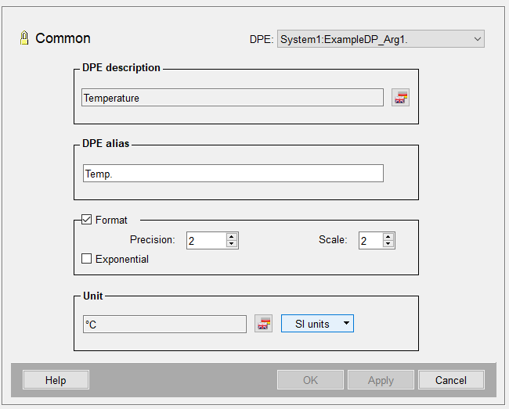Click the °C unit input field
This screenshot has height=409, width=509.
click(x=164, y=324)
